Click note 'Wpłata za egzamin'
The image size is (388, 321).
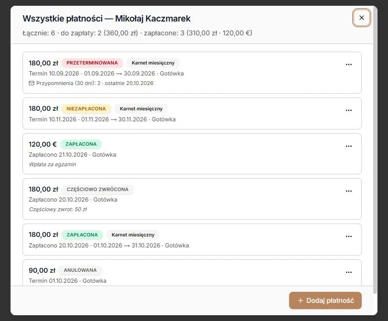pos(53,164)
